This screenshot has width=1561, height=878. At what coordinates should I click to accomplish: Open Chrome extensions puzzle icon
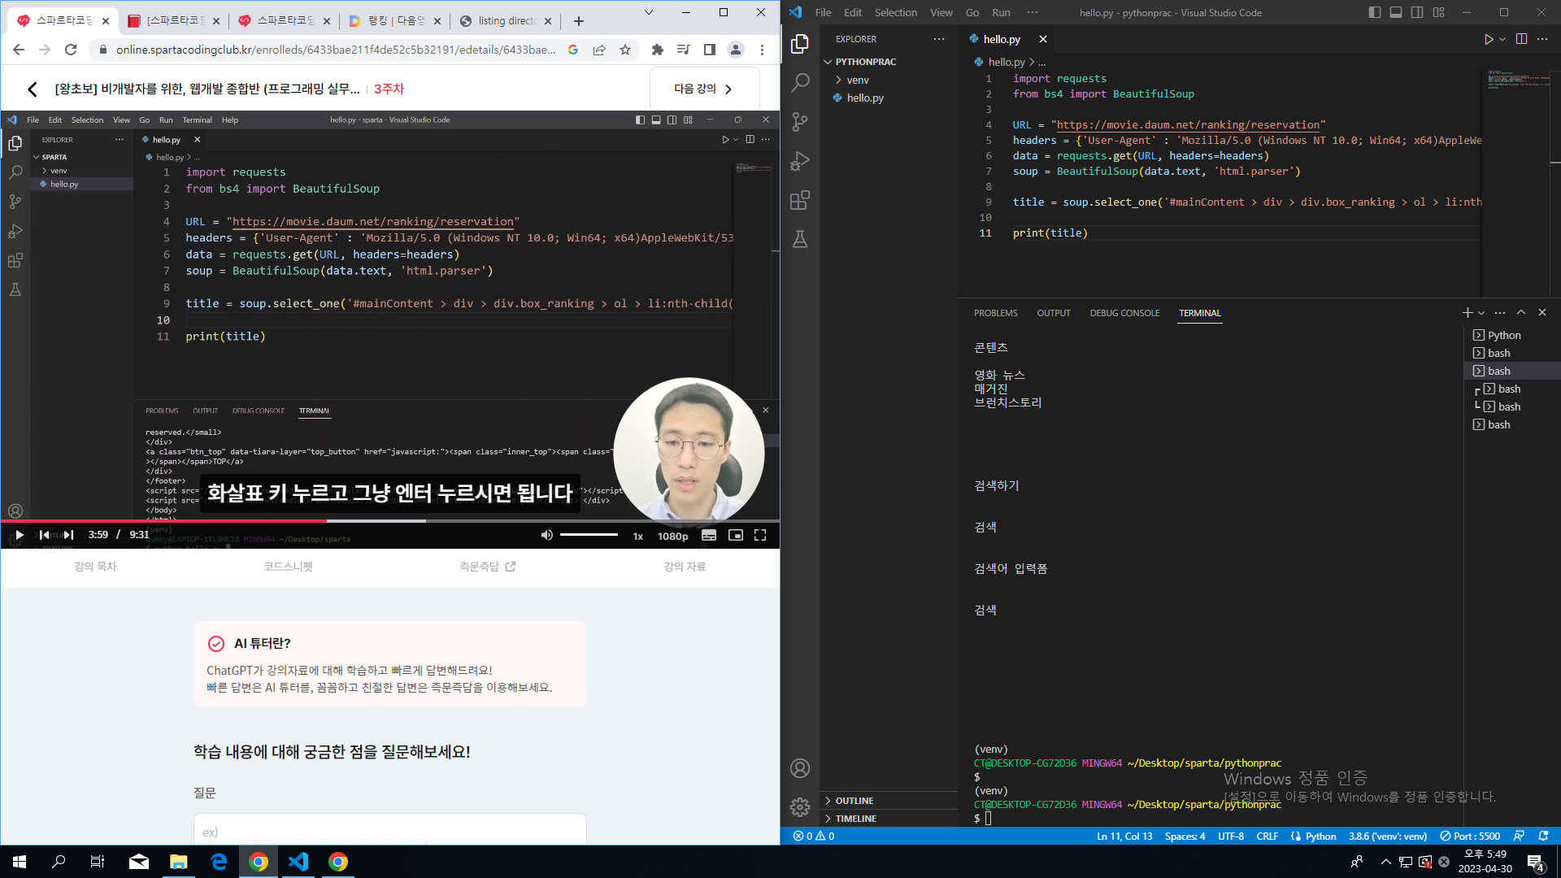[x=658, y=50]
